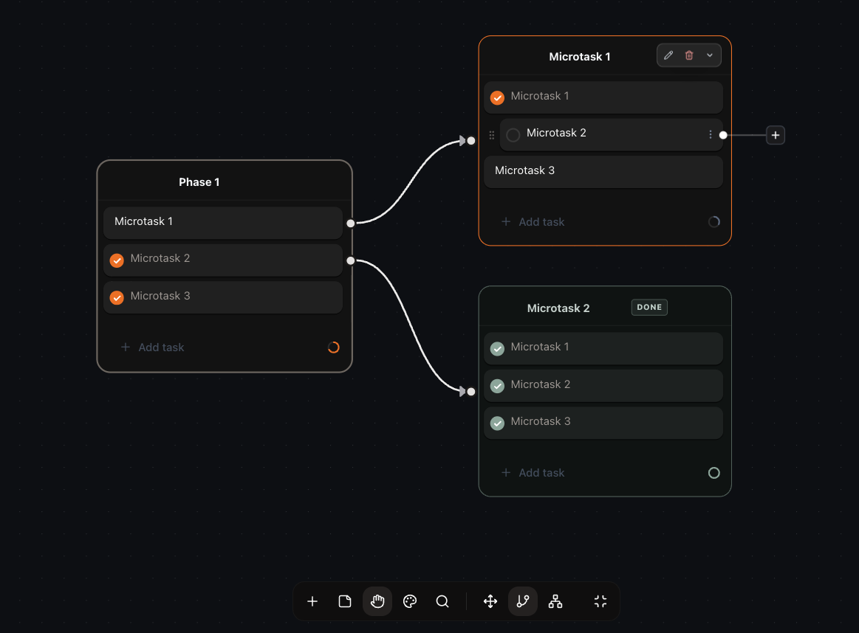
Task: Select Microtask 1 row in Phase 1 card
Action: point(223,223)
